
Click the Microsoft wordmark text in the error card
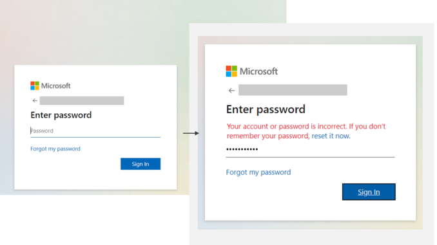click(258, 71)
